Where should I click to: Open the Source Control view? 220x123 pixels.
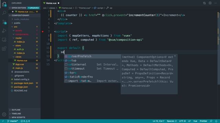[x=4, y=22]
